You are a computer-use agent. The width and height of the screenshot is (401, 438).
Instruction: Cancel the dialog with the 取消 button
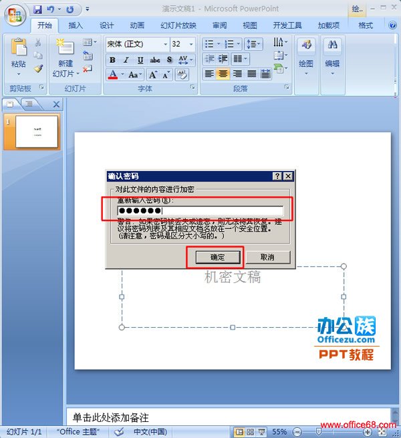[x=267, y=257]
